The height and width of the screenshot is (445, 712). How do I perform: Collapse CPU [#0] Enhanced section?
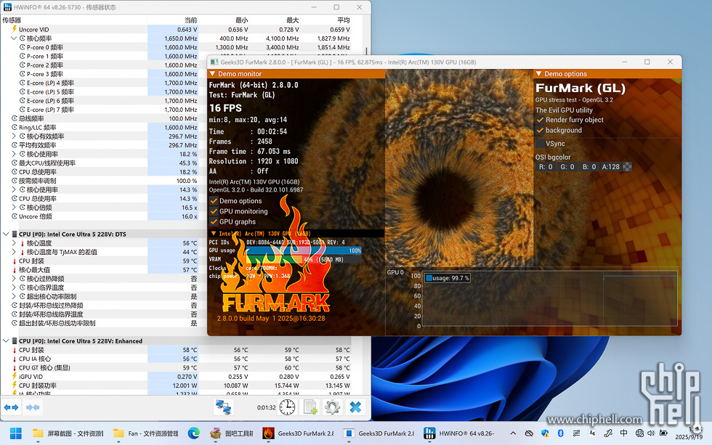pos(6,341)
